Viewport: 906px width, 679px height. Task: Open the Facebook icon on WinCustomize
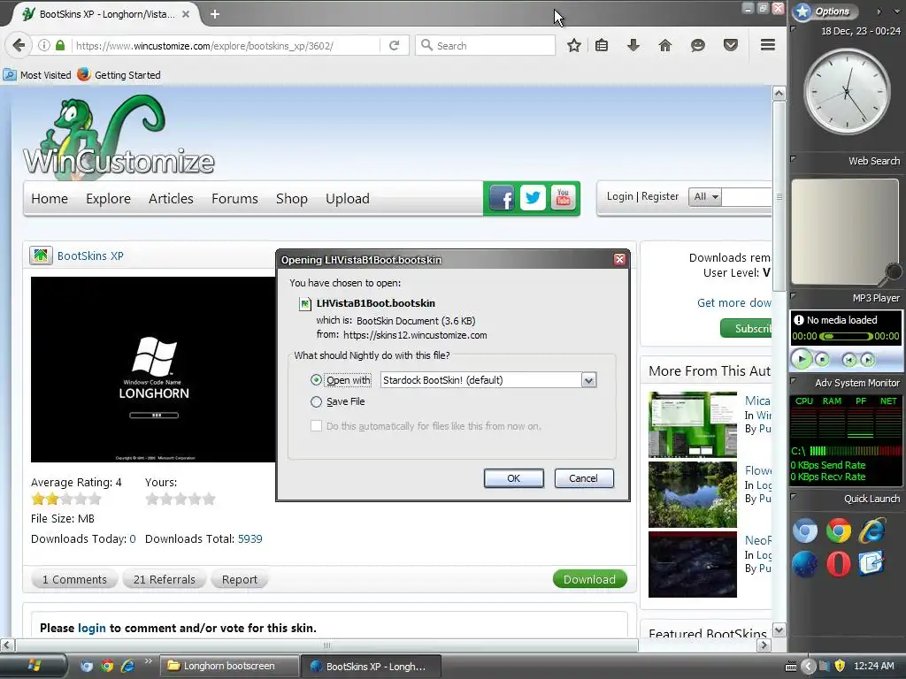pyautogui.click(x=502, y=198)
